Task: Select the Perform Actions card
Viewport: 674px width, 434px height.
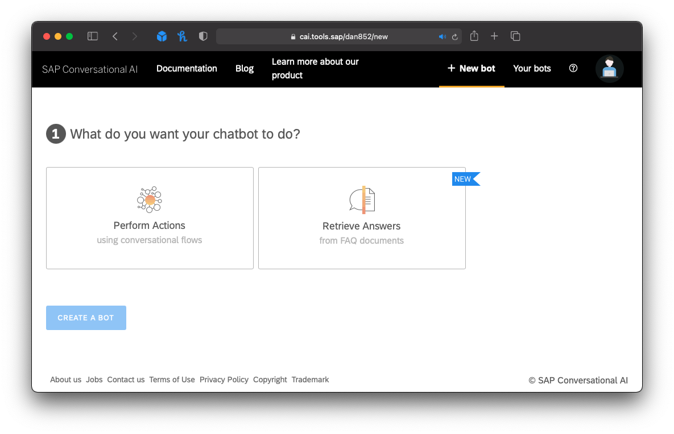Action: click(x=150, y=218)
